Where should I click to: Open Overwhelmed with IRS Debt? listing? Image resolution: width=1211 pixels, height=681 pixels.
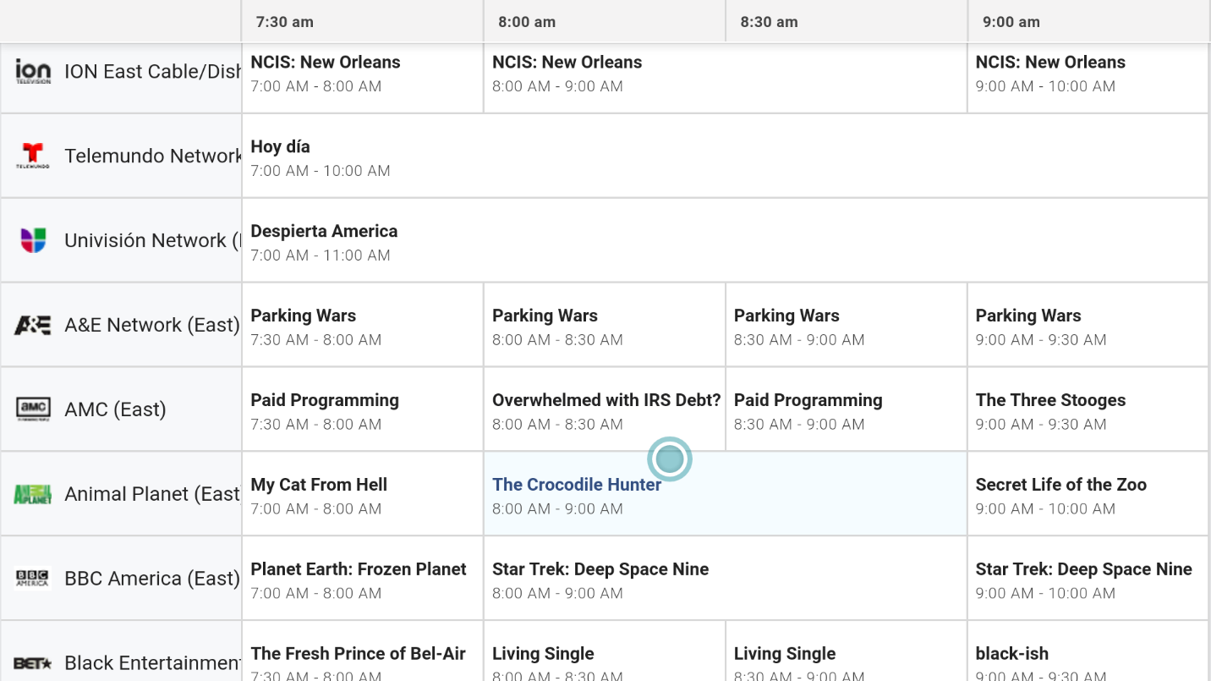tap(604, 409)
